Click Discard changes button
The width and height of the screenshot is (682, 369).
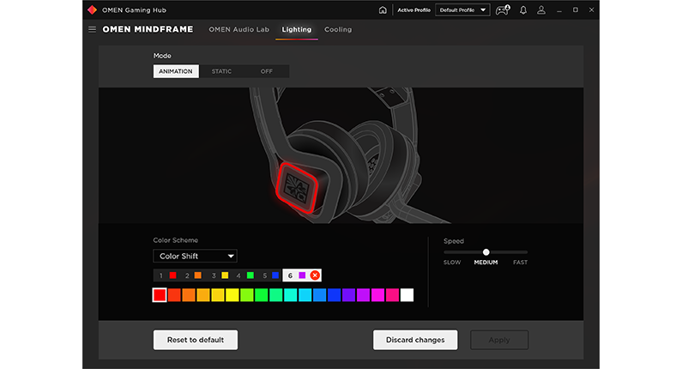[x=415, y=340]
